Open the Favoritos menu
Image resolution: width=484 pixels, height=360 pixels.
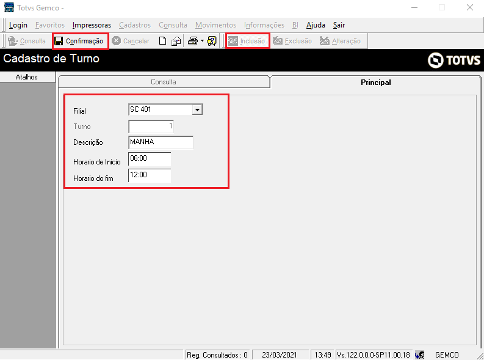click(49, 25)
